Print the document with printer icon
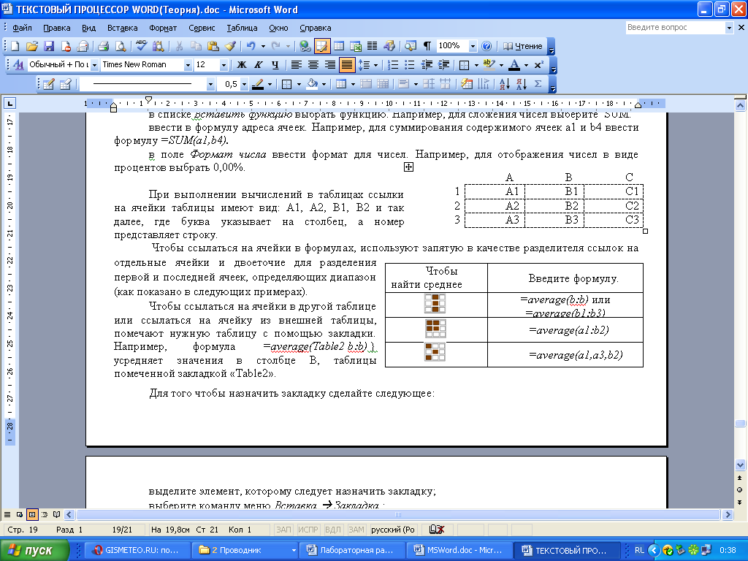 pos(104,46)
